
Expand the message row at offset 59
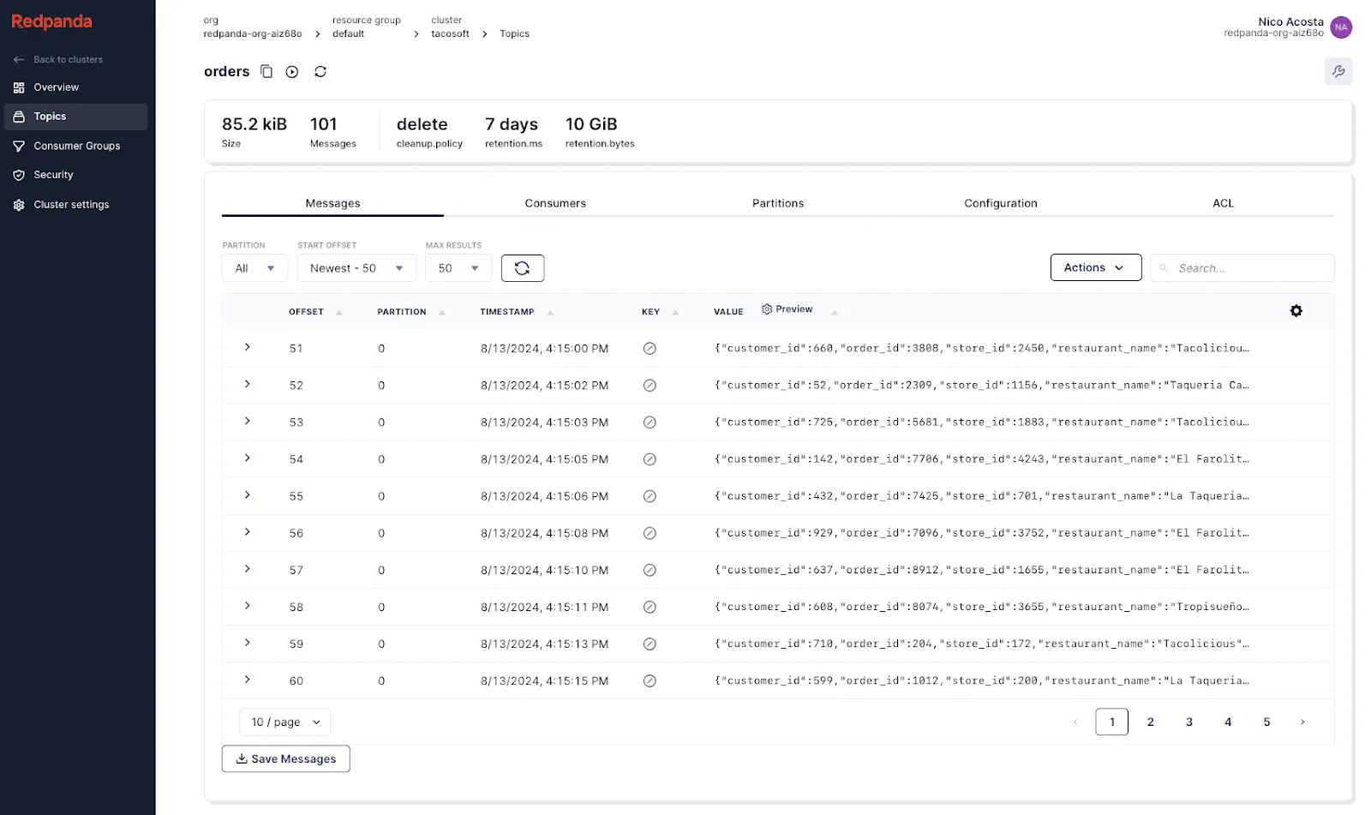click(248, 643)
